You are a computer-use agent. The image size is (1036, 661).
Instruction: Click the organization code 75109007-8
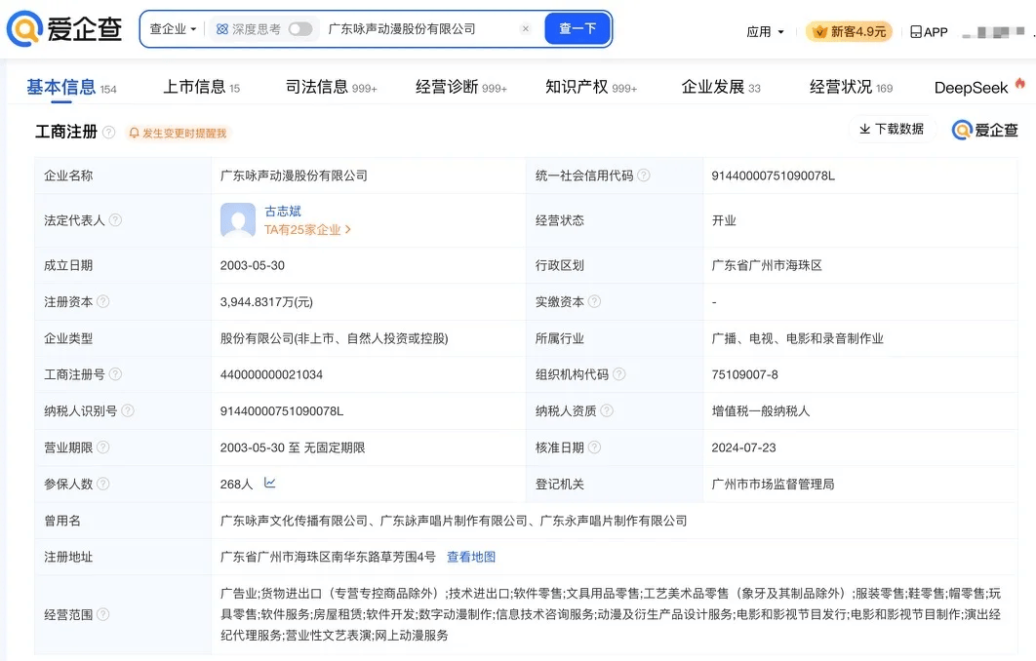[x=744, y=375]
